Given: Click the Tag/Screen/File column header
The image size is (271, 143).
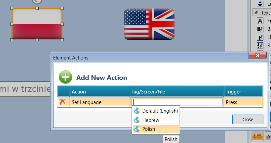Looking at the screenshot, I should [176, 91].
